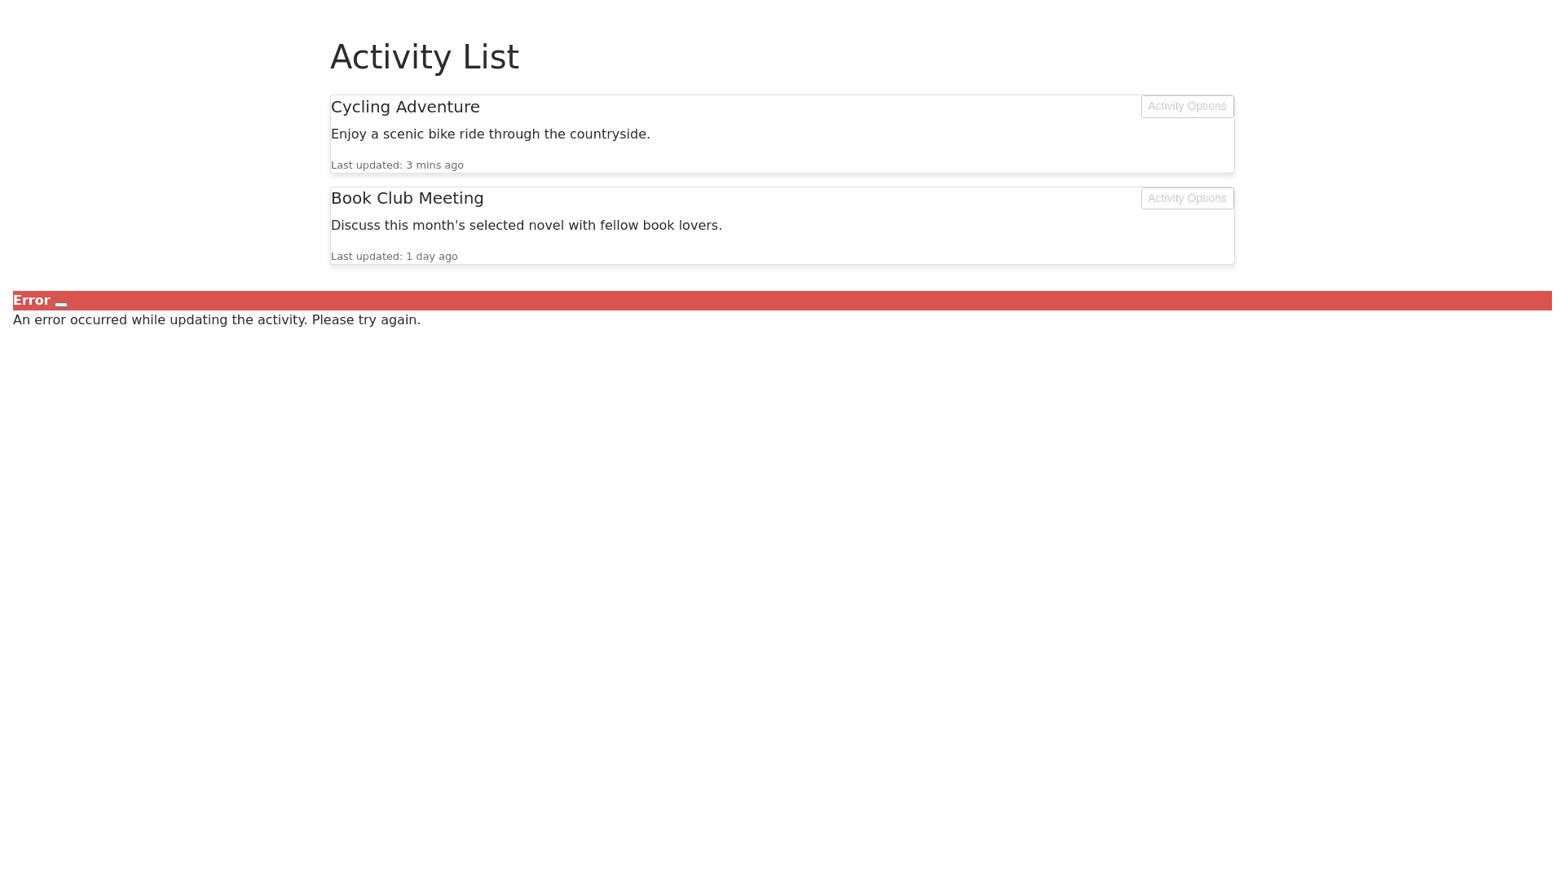Click the "Last updated: 1 day ago" timestamp
Viewport: 1565px width, 880px height.
point(394,257)
